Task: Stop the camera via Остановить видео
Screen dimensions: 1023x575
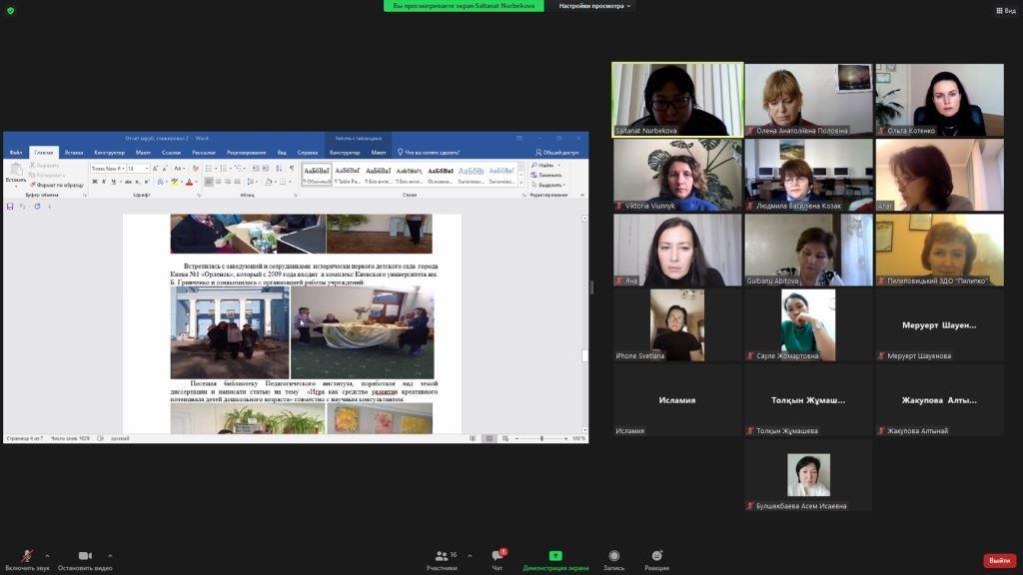Action: point(84,557)
